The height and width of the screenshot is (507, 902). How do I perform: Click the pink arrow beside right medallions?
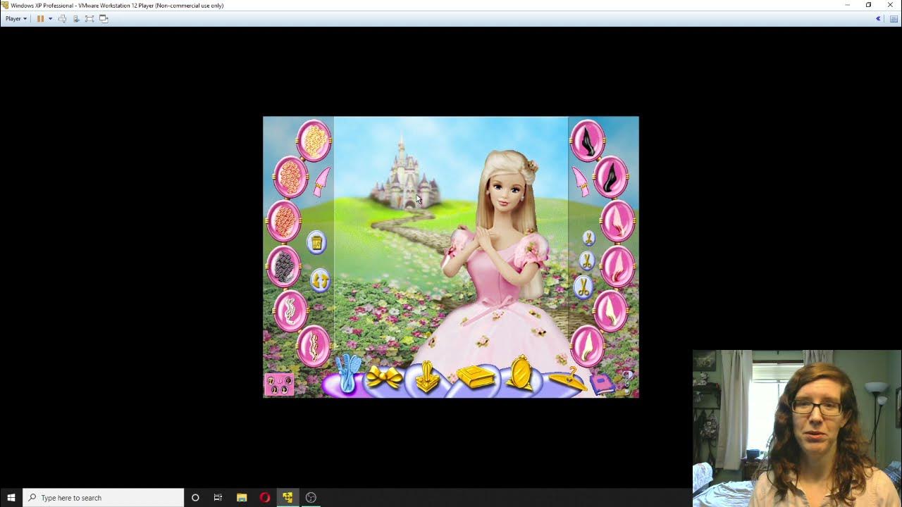coord(580,182)
